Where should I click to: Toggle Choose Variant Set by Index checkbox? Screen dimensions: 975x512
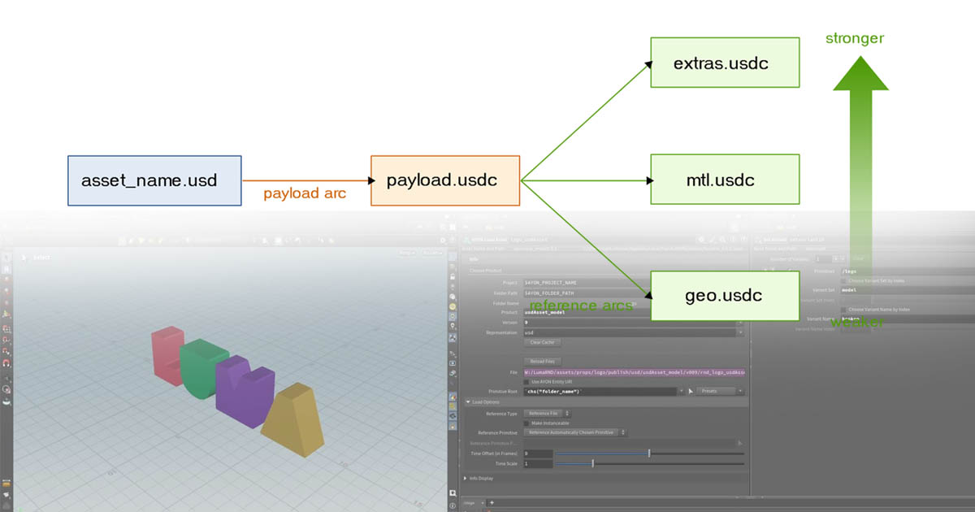pyautogui.click(x=843, y=280)
